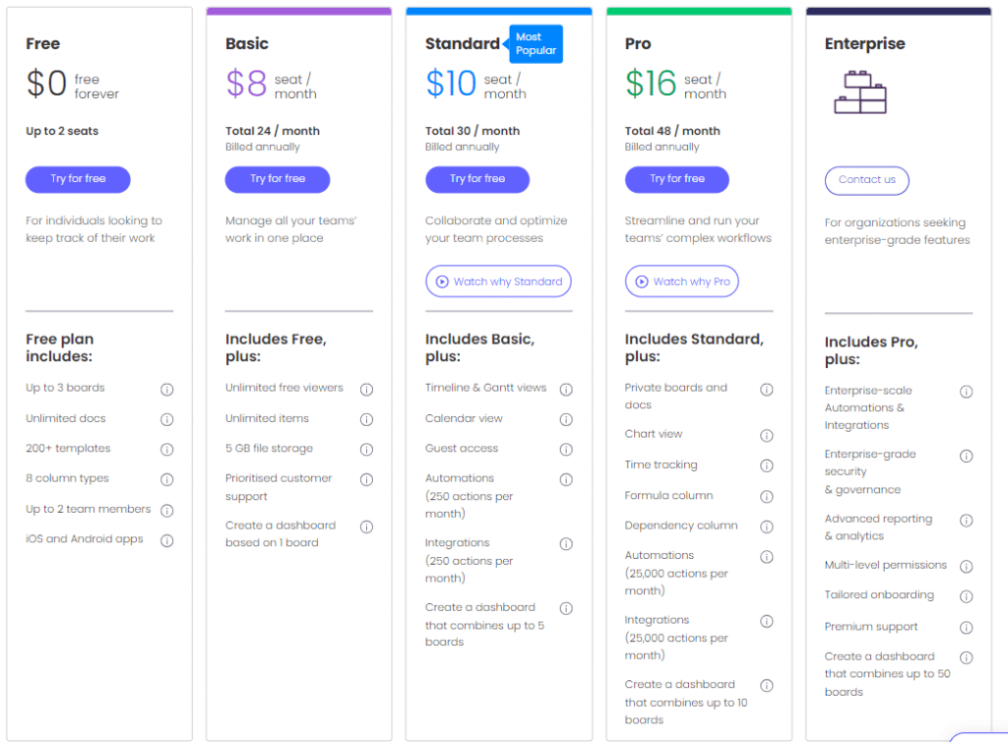Start Standard plan with Try for free
The width and height of the screenshot is (1008, 742).
coord(477,179)
